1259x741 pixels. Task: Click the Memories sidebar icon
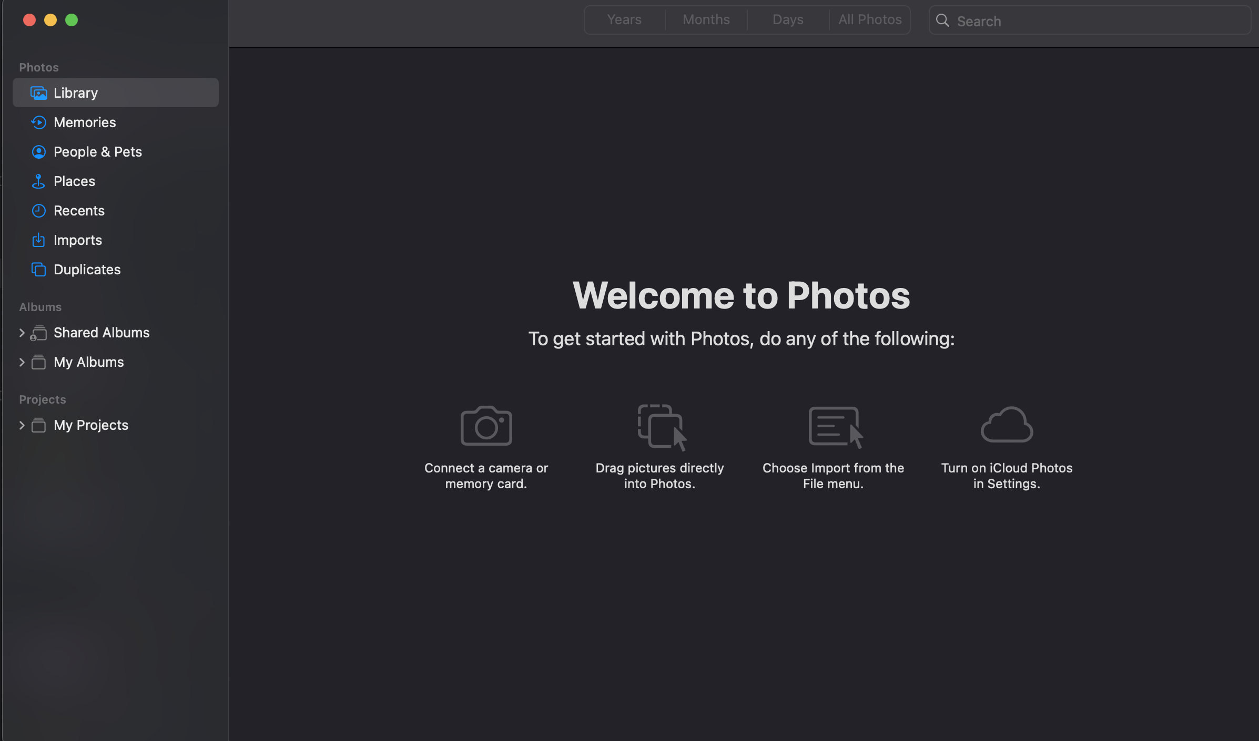click(x=38, y=122)
